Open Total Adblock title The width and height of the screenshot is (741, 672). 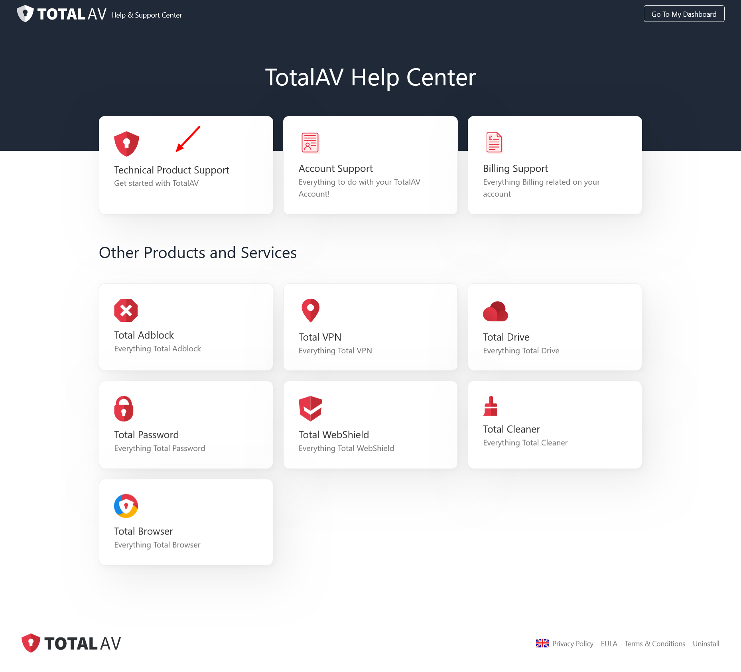pos(144,335)
